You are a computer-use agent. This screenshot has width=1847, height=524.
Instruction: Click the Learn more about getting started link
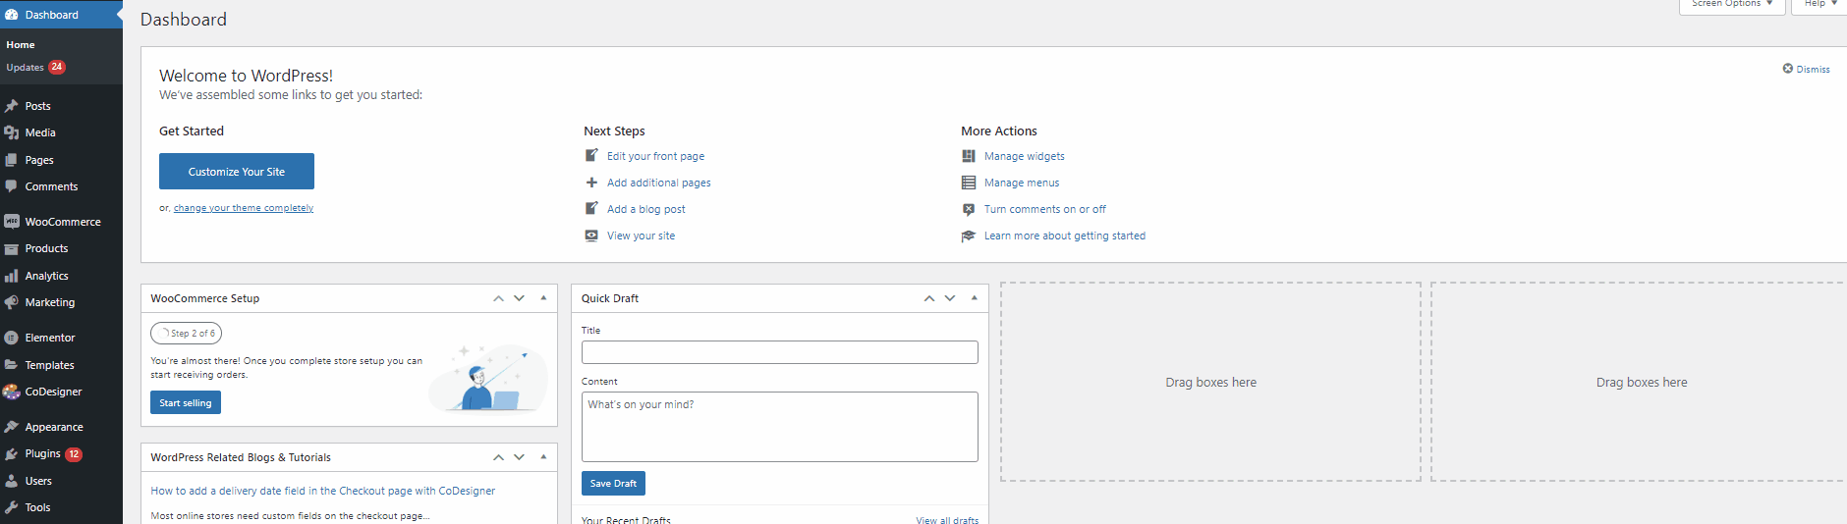point(1065,236)
